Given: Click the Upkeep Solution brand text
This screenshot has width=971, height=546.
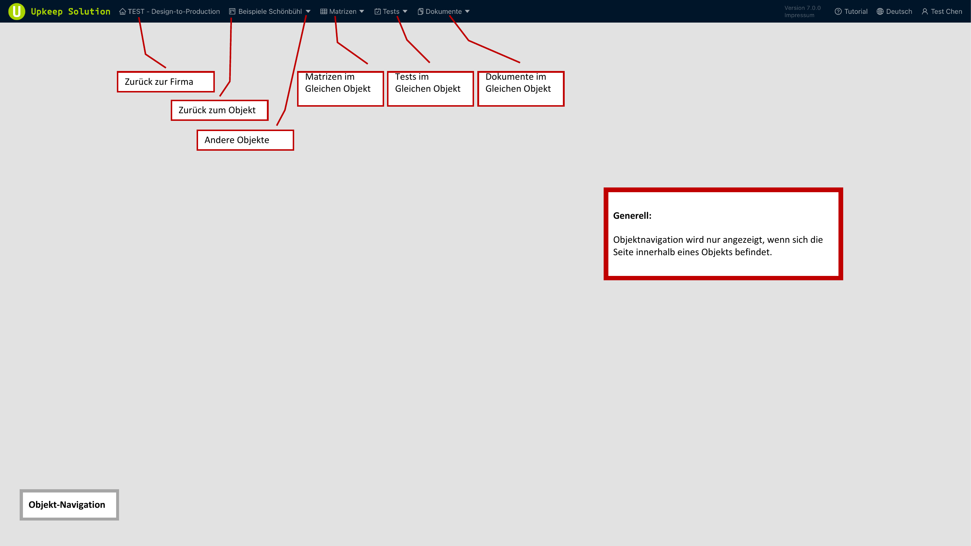Looking at the screenshot, I should click(x=71, y=12).
